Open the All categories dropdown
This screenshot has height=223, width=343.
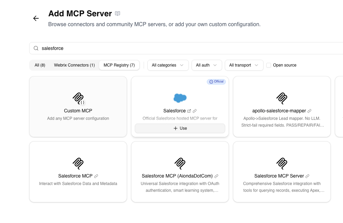click(x=168, y=65)
